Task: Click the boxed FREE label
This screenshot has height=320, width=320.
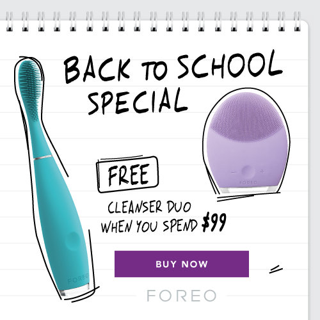Action: click(x=127, y=175)
